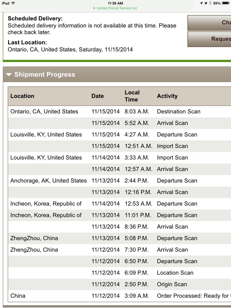Select the Origin Scan row
The image size is (231, 308).
click(119, 284)
